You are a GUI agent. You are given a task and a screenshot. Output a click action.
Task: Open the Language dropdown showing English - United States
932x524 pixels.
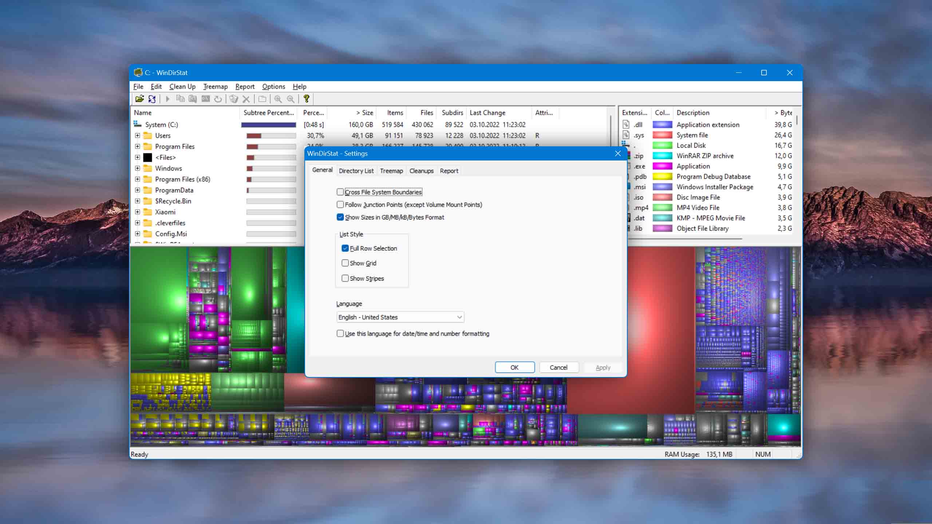[400, 317]
